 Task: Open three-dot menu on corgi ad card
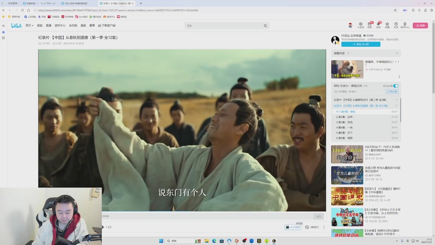click(x=399, y=77)
